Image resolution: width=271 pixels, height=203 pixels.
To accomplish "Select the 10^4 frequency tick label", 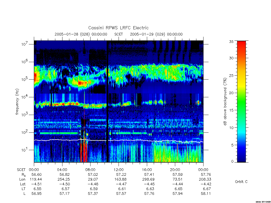I will point(25,97).
